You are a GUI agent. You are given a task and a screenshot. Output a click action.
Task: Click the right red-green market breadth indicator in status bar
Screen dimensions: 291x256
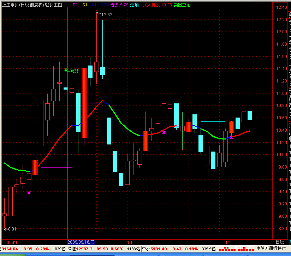pyautogui.click(x=246, y=249)
